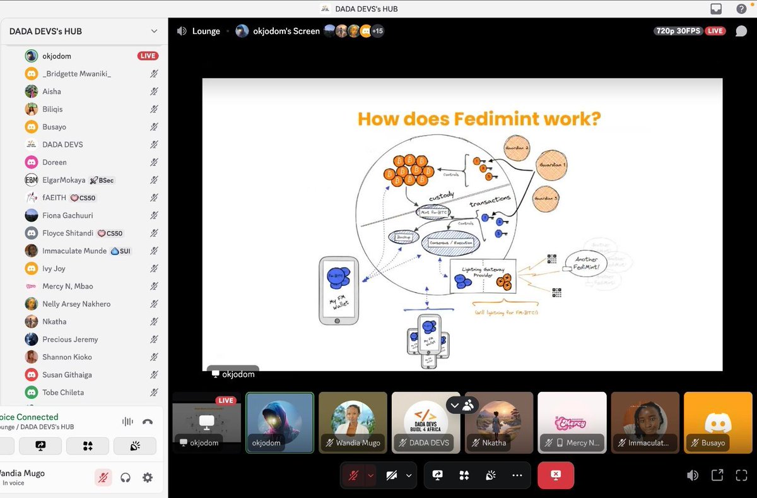Select okjodom LIVE stream thumbnail tile
757x498 pixels.
tap(207, 423)
